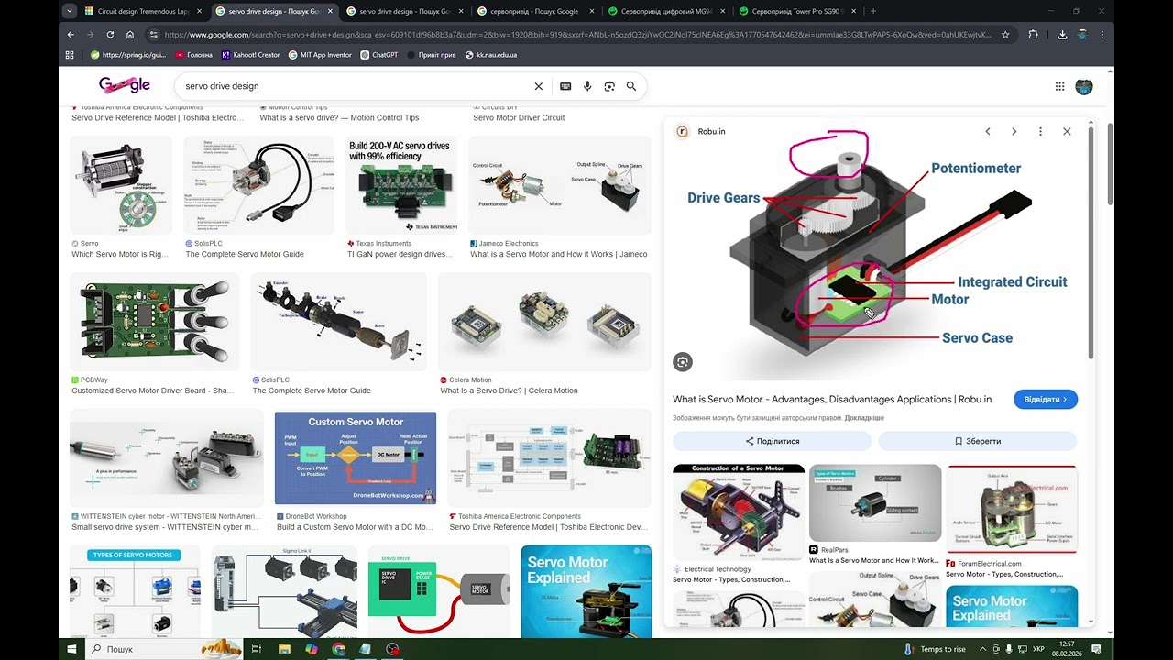The width and height of the screenshot is (1173, 660).
Task: Open the Custom Servo Motor DroneBot thumbnail
Action: (x=356, y=457)
